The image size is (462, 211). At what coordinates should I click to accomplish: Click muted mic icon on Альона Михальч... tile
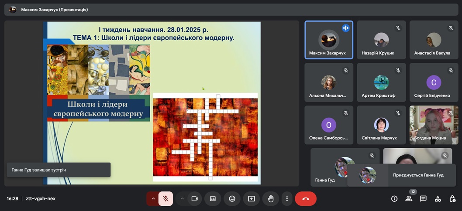click(346, 71)
